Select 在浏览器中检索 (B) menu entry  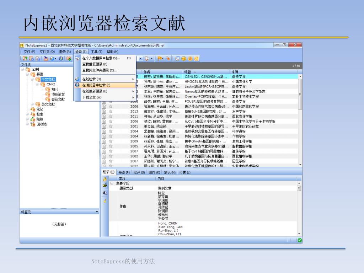[x=105, y=85]
